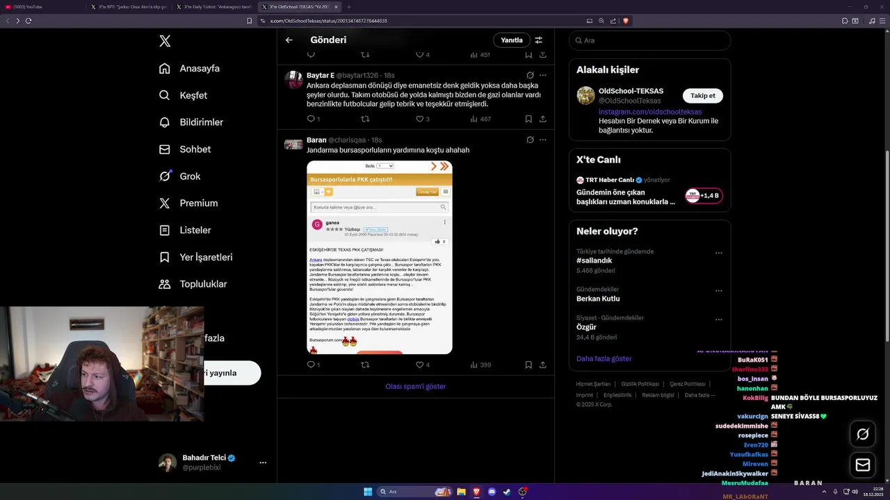This screenshot has height=500, width=890.
Task: Repost Baran's post
Action: 365,365
